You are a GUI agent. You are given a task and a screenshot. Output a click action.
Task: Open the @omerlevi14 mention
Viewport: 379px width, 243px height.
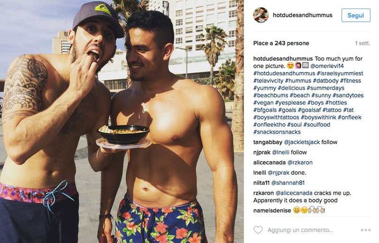(327, 66)
